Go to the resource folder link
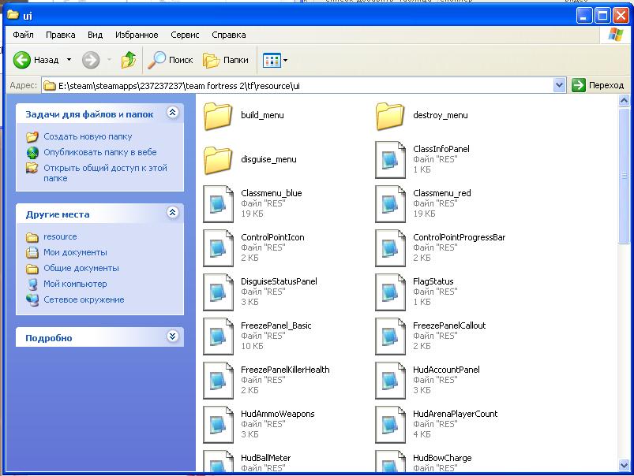 60,236
